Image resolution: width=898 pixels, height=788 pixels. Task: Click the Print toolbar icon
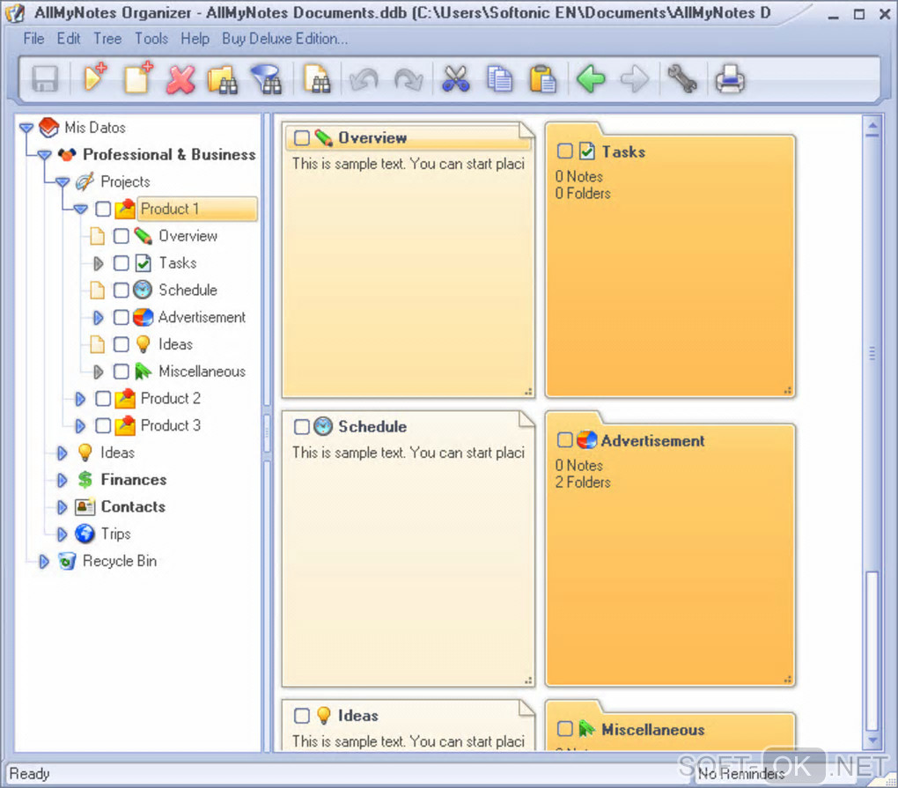pos(730,78)
